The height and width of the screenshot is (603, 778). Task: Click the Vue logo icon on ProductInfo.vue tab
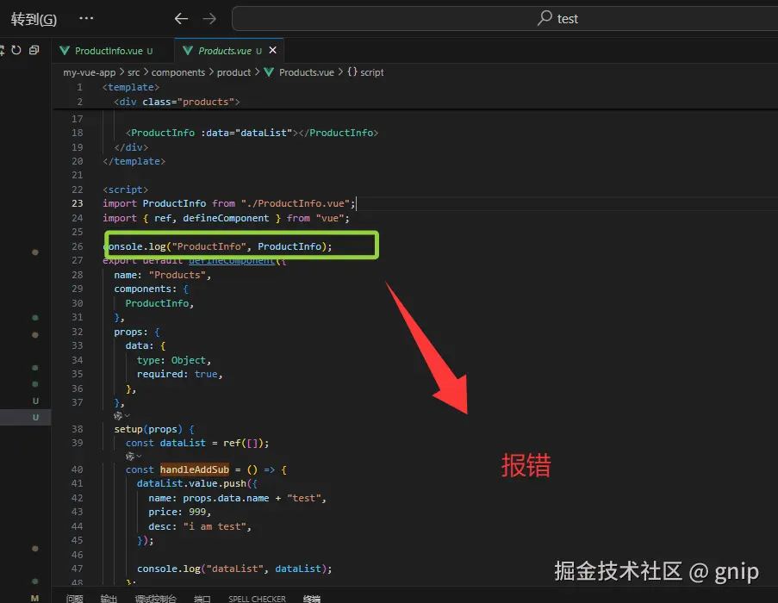point(65,51)
